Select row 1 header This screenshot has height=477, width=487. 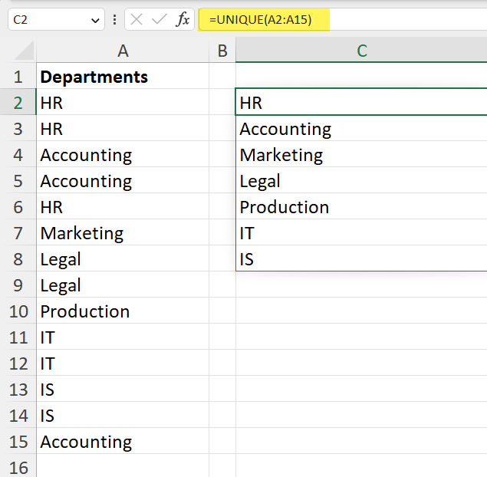click(x=18, y=77)
